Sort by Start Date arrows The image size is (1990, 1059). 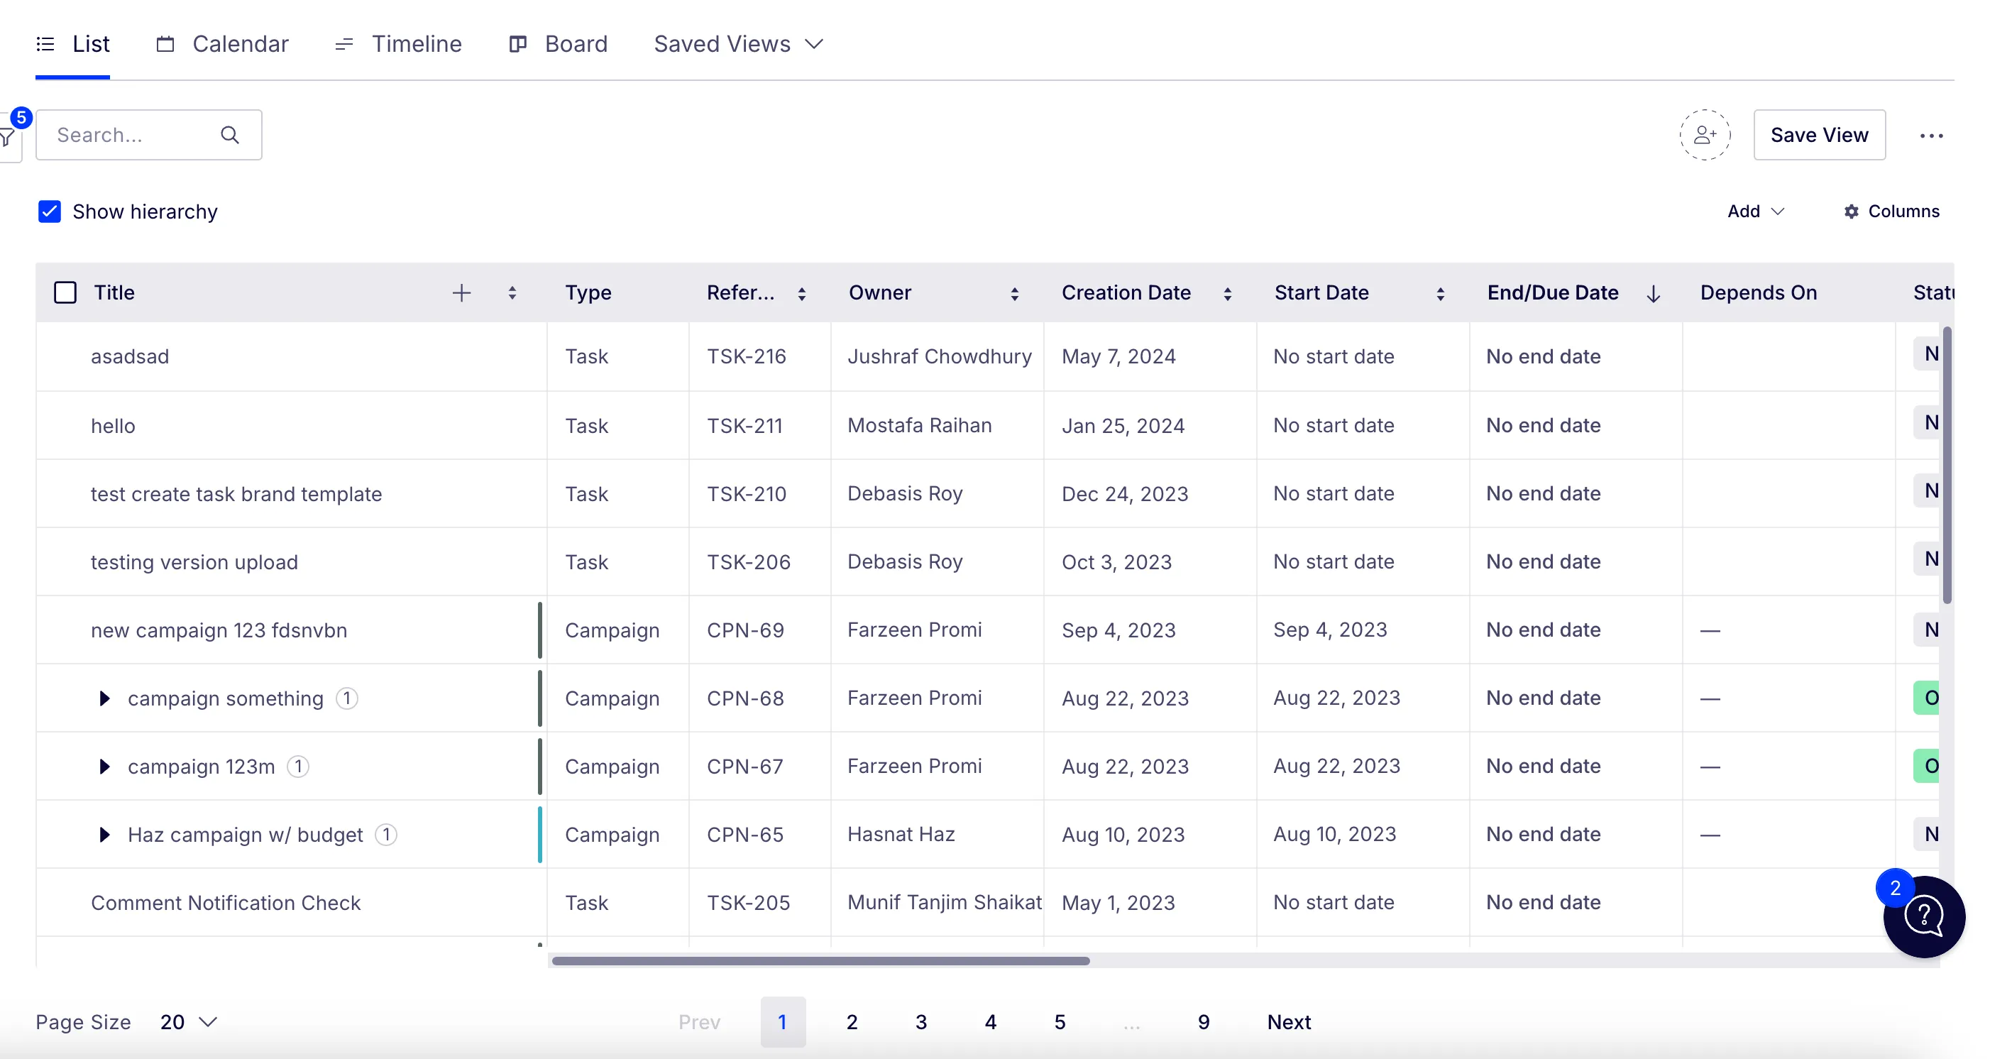click(x=1440, y=294)
